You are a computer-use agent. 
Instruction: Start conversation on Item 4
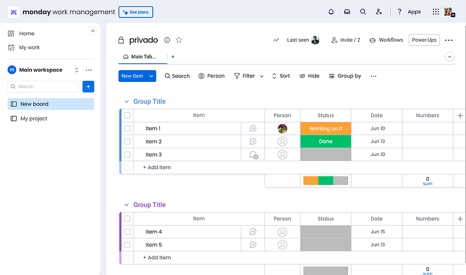click(x=253, y=232)
